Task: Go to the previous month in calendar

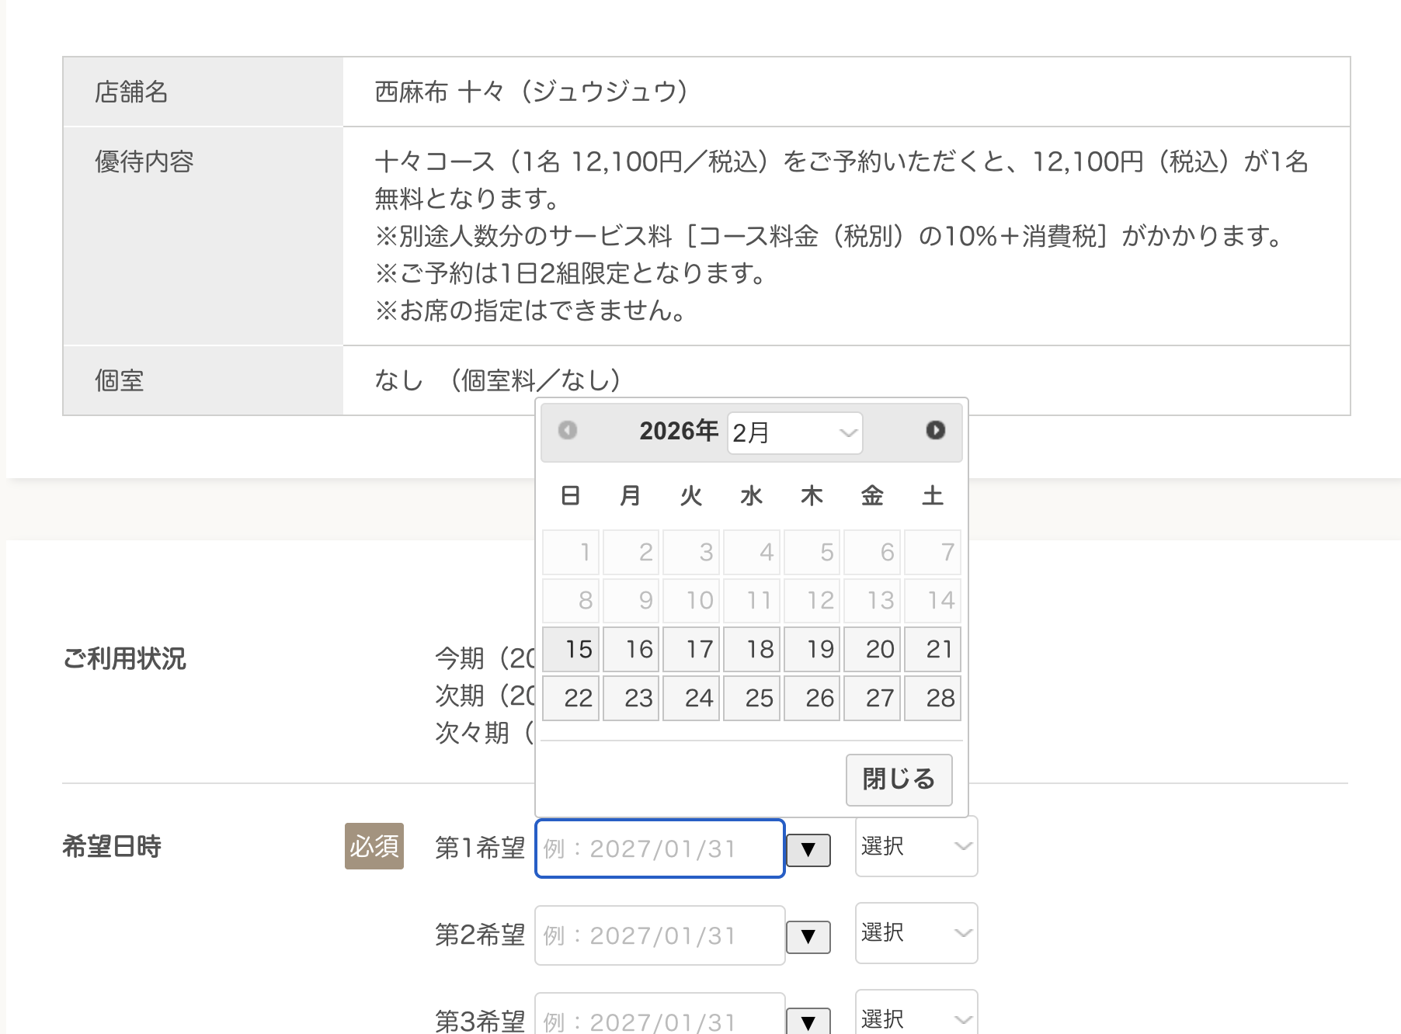Action: (569, 432)
